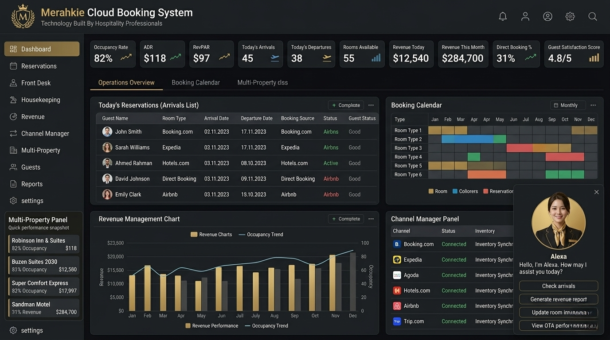Open the Monthly view dropdown
This screenshot has width=610, height=340.
coord(568,105)
